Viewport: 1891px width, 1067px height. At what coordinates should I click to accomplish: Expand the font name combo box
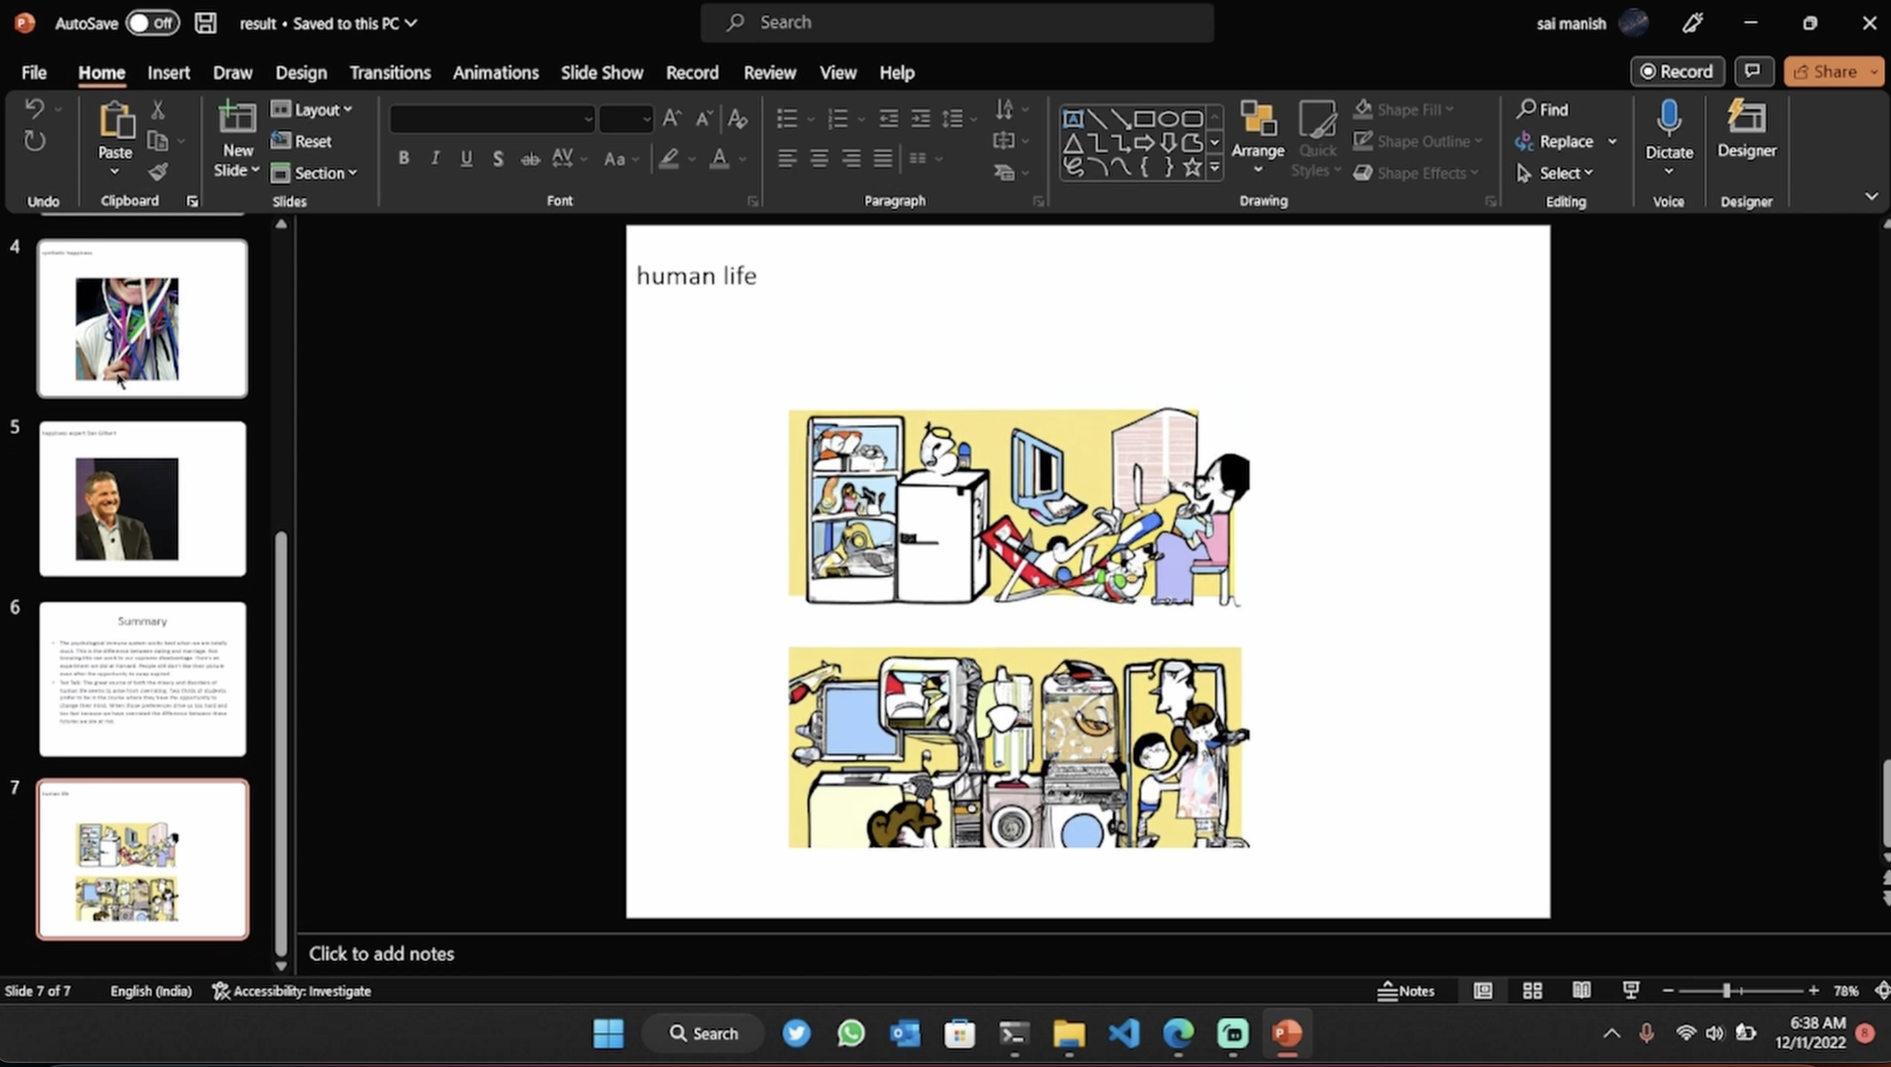588,119
